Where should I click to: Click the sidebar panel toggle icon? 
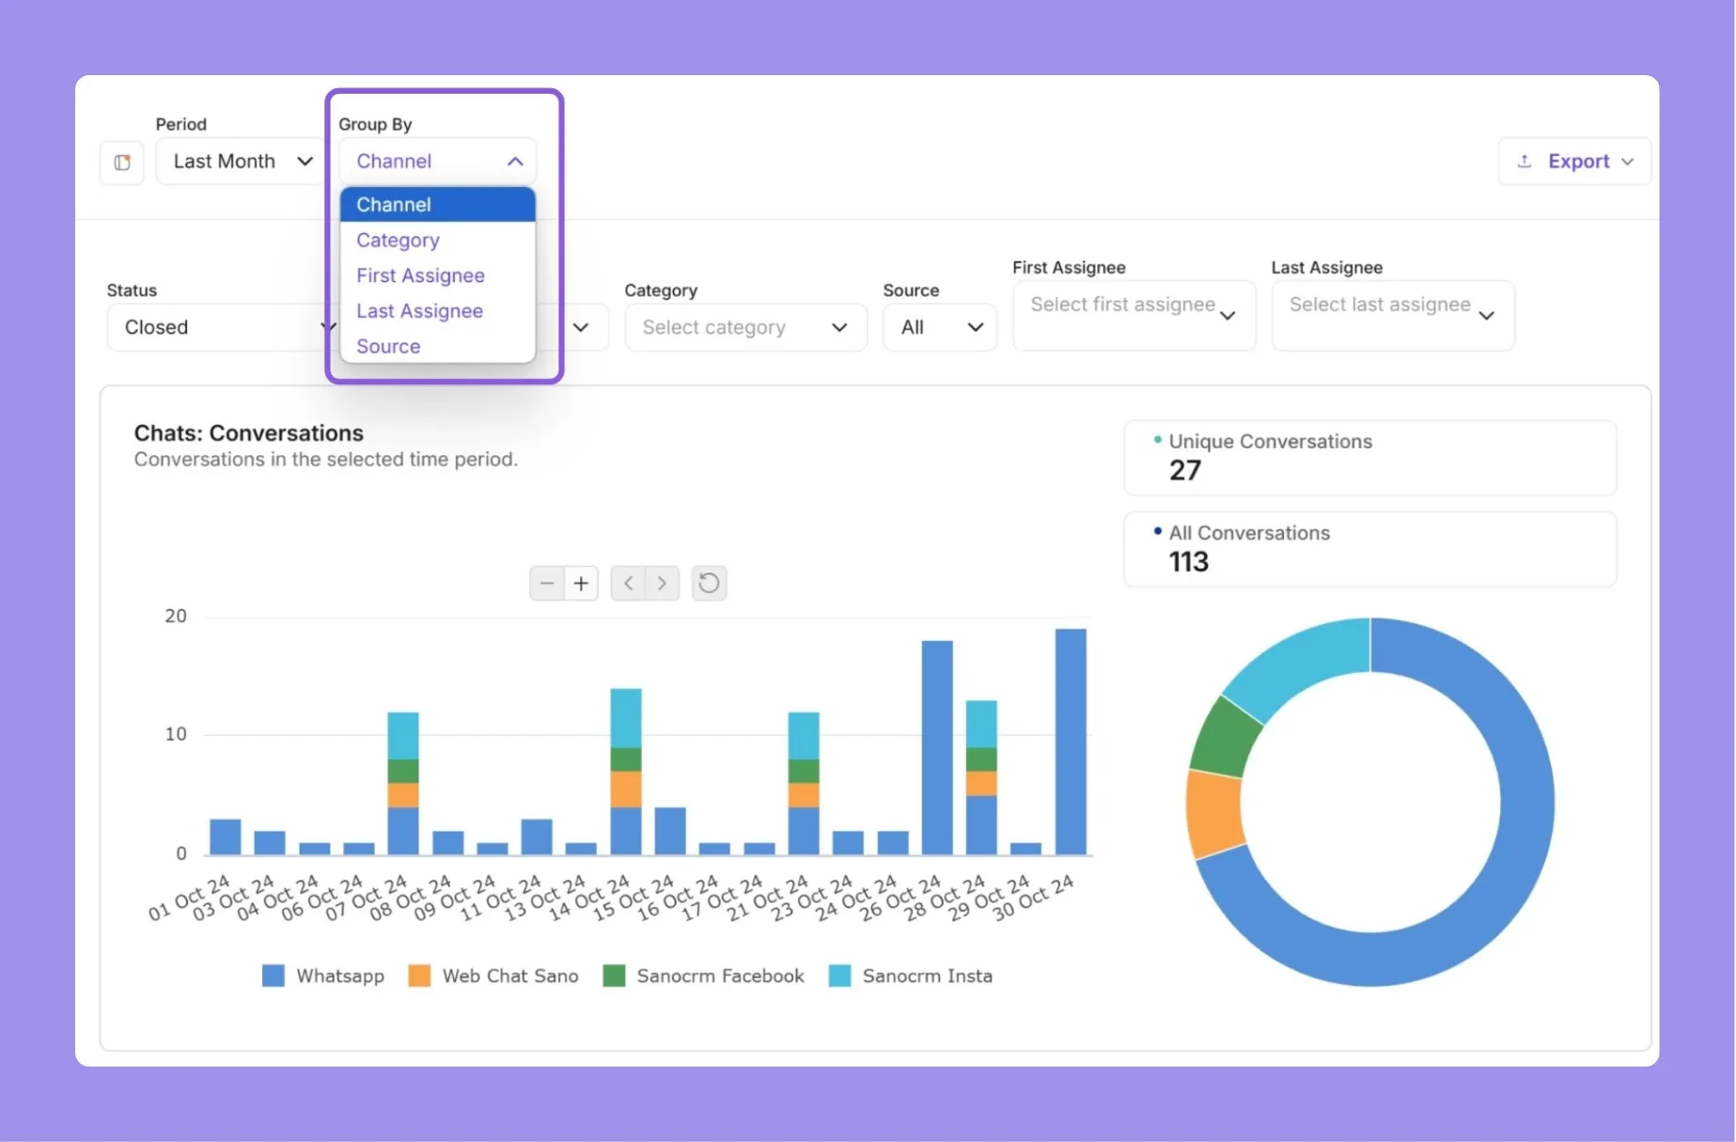point(122,163)
